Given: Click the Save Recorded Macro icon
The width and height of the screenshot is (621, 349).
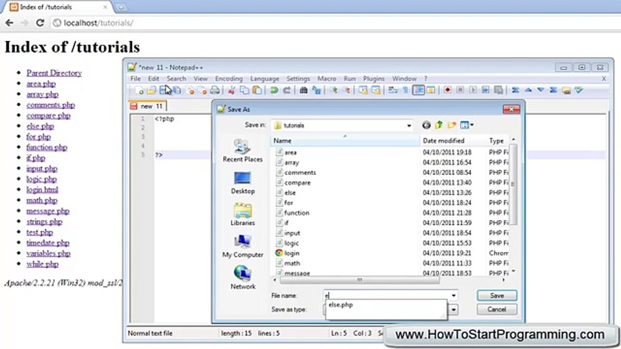Looking at the screenshot, I should (499, 90).
